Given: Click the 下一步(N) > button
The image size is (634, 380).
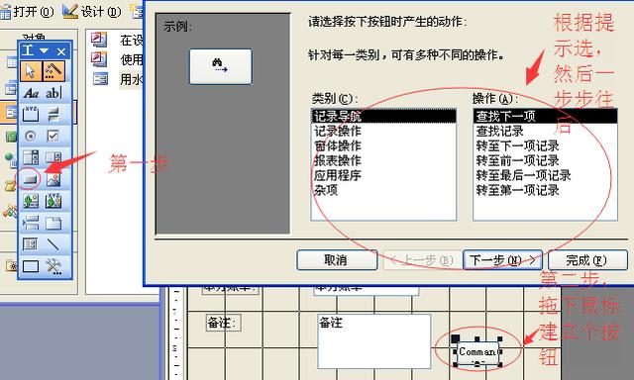Looking at the screenshot, I should pyautogui.click(x=502, y=260).
